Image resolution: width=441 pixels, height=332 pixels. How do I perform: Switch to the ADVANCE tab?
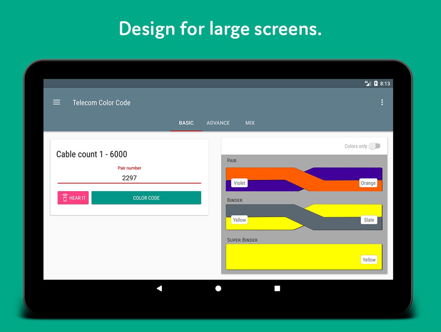218,123
